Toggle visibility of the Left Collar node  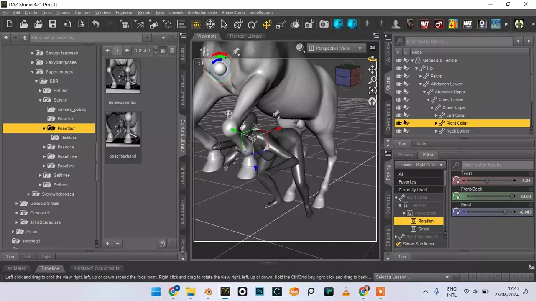click(x=398, y=115)
